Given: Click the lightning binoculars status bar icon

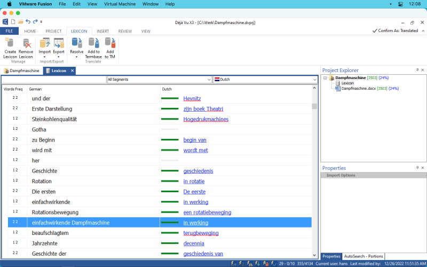Looking at the screenshot, I should tap(249, 263).
